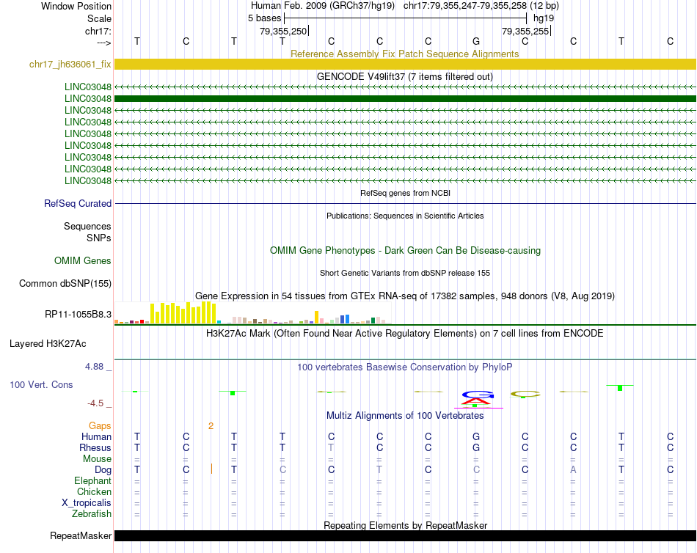Click the orange insertion bar in Dog row
The image size is (697, 553).
211,469
